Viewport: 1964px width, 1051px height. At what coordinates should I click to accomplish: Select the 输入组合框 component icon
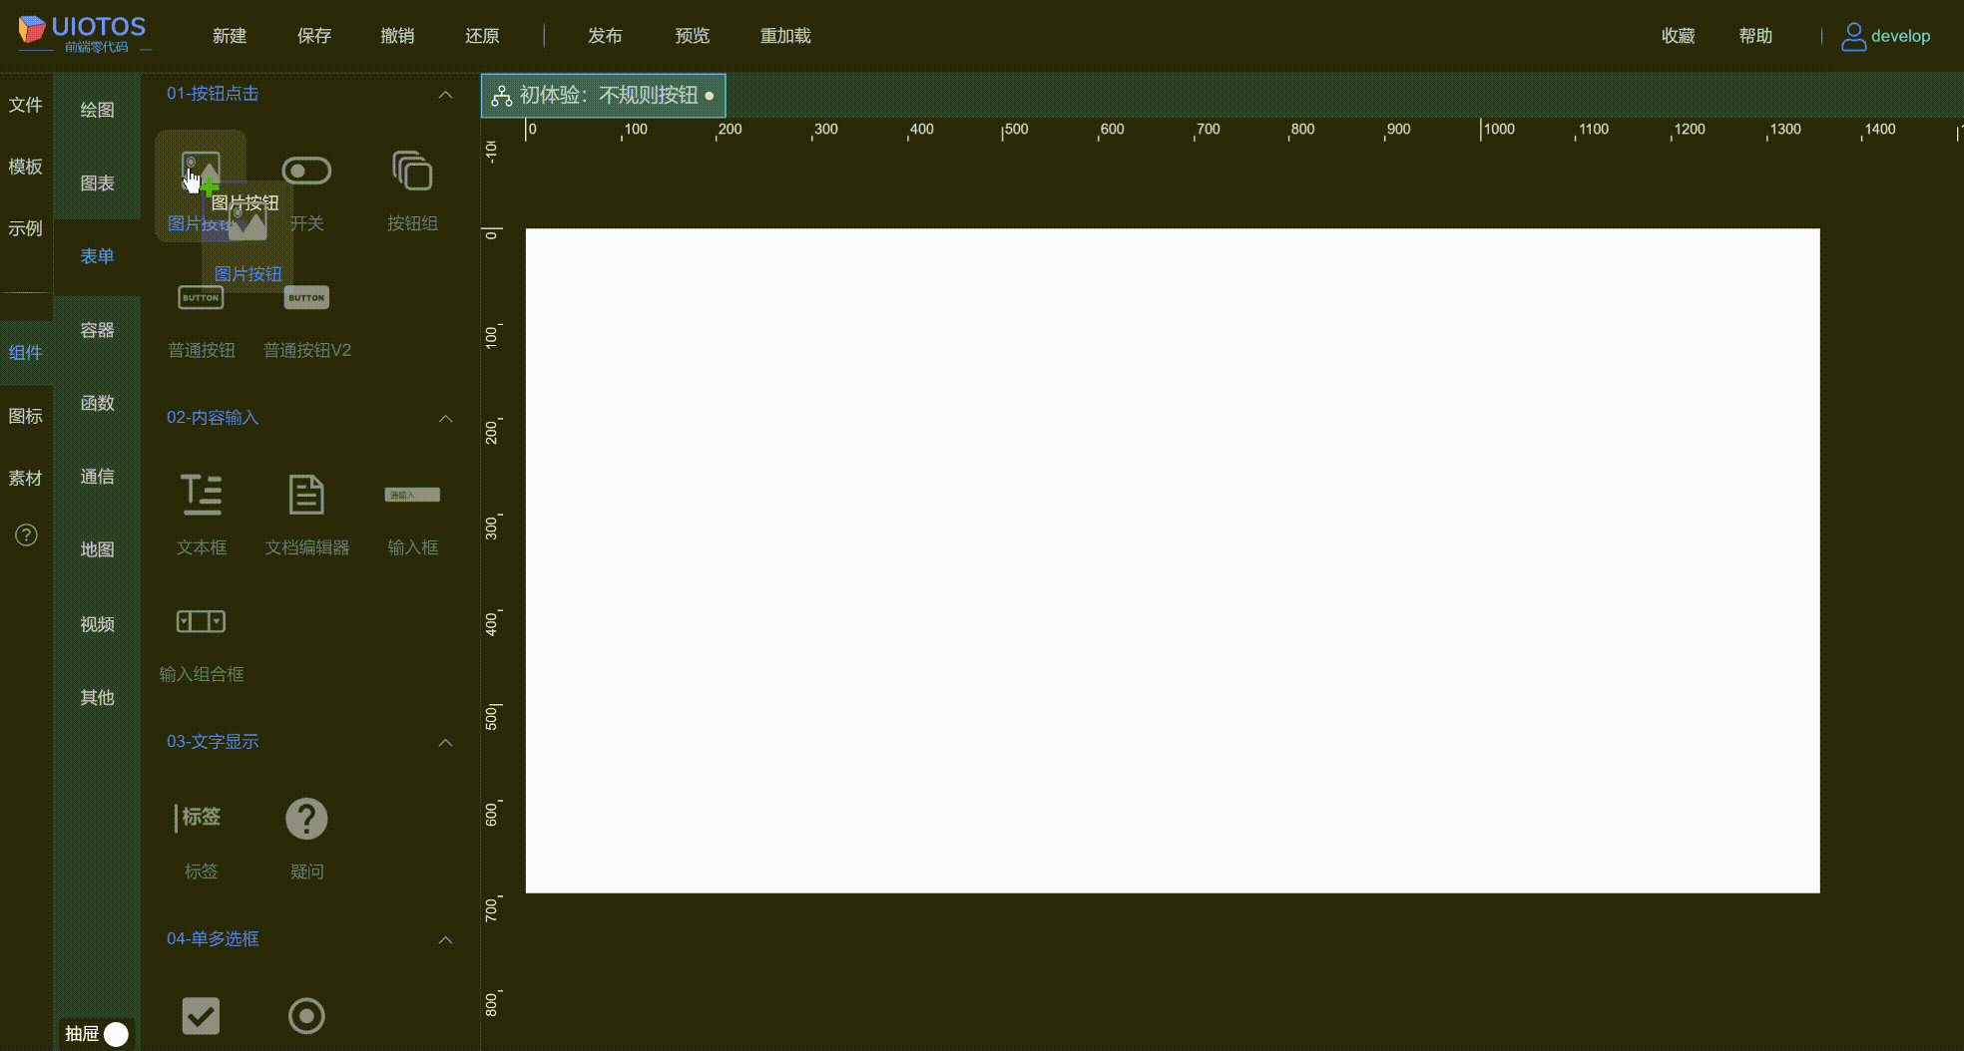(201, 621)
